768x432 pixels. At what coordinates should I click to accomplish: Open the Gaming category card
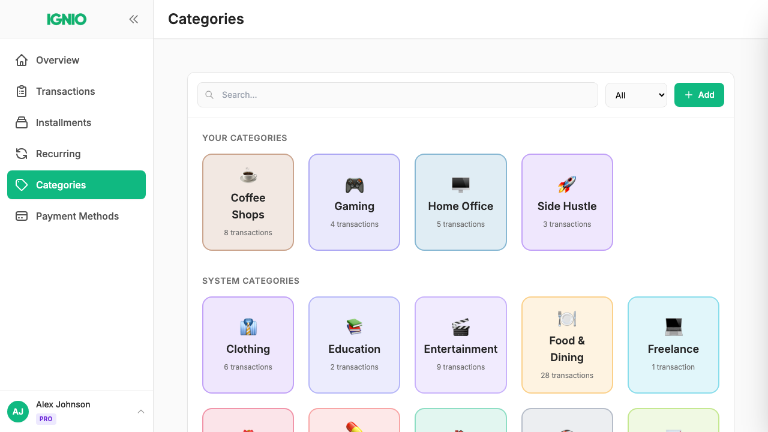(354, 202)
